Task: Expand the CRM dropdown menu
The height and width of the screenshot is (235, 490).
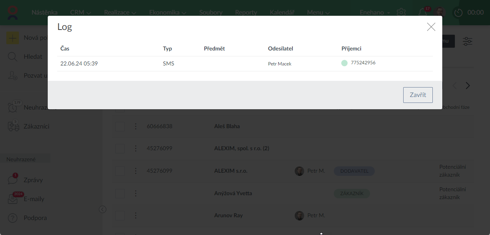Action: (80, 12)
